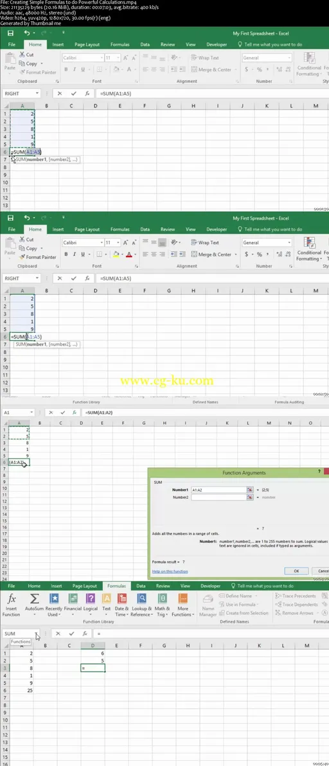Open Developer tab in the fourth frame

[211, 585]
